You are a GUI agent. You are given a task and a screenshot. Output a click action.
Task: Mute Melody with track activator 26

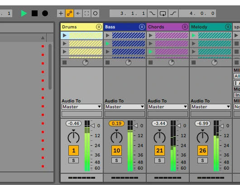tap(202, 151)
